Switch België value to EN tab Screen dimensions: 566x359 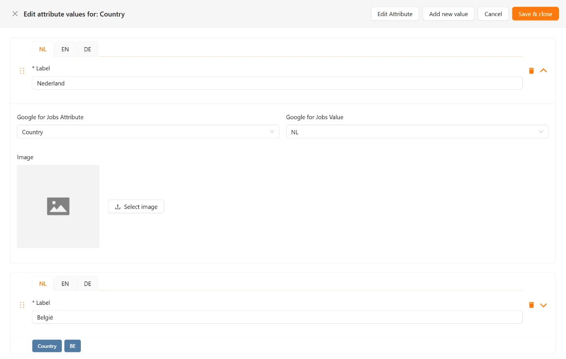point(65,283)
